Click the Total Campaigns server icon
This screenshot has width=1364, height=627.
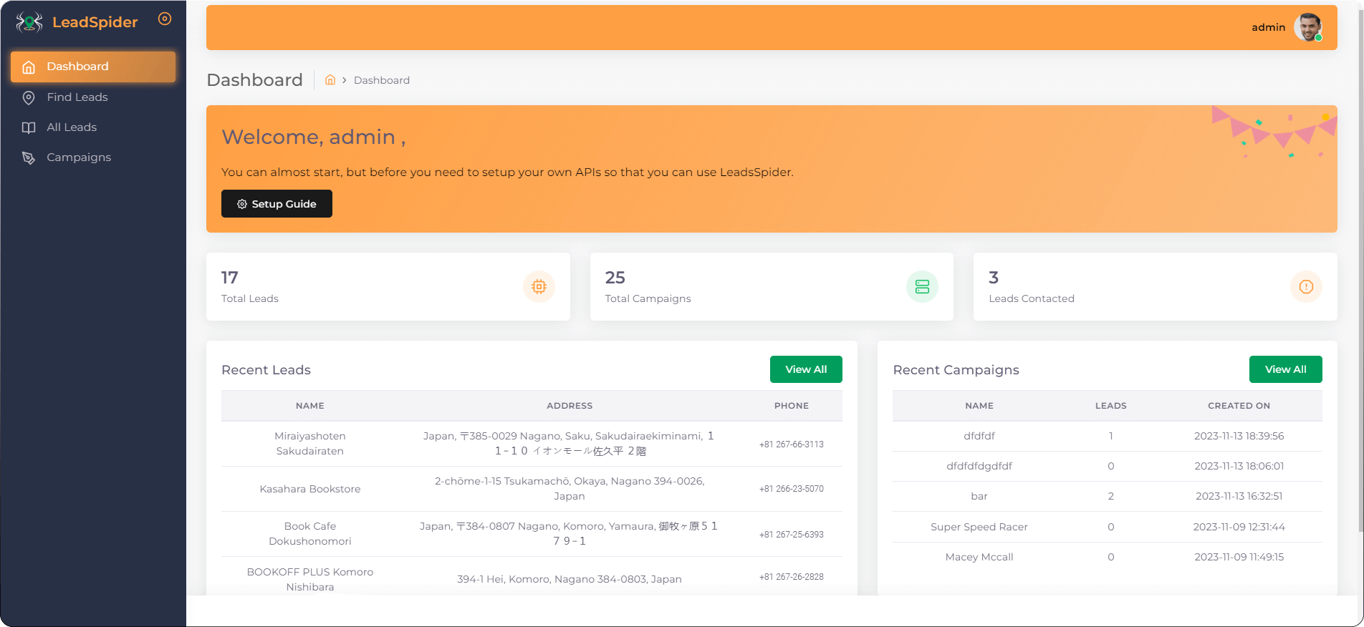(922, 287)
